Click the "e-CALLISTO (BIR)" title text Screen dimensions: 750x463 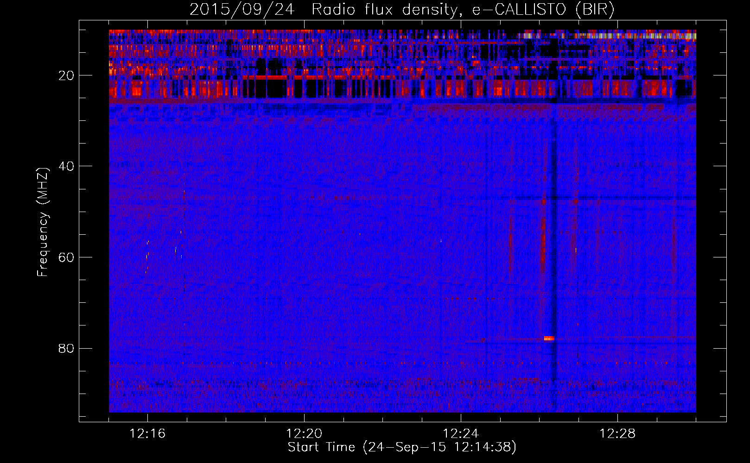point(543,10)
